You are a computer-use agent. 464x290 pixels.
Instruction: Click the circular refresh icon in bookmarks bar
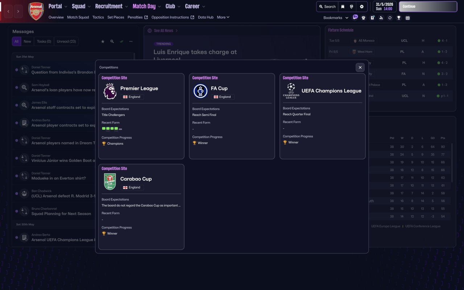390,18
